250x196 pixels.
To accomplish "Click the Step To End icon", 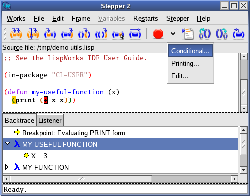I will (x=84, y=34).
